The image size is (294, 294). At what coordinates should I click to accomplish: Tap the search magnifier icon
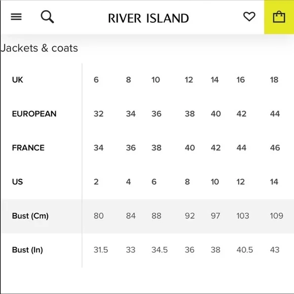(x=47, y=17)
